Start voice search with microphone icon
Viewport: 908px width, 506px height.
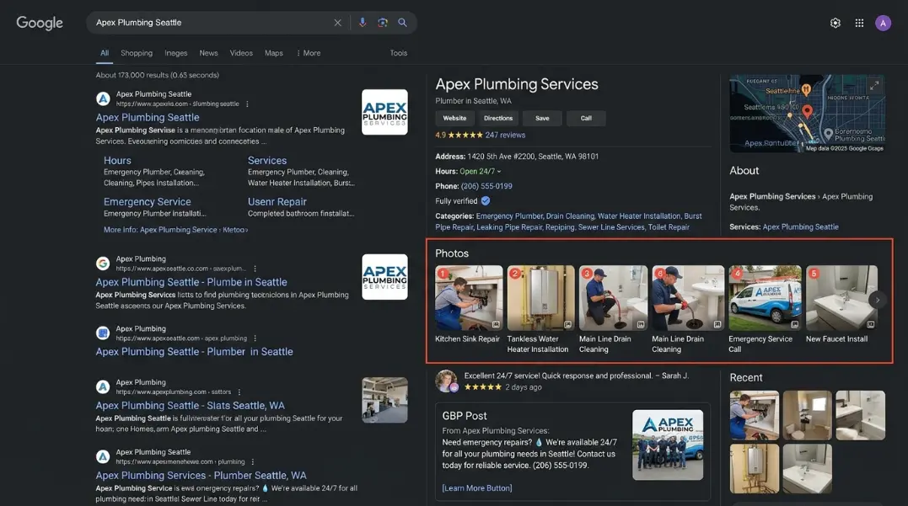tap(362, 23)
